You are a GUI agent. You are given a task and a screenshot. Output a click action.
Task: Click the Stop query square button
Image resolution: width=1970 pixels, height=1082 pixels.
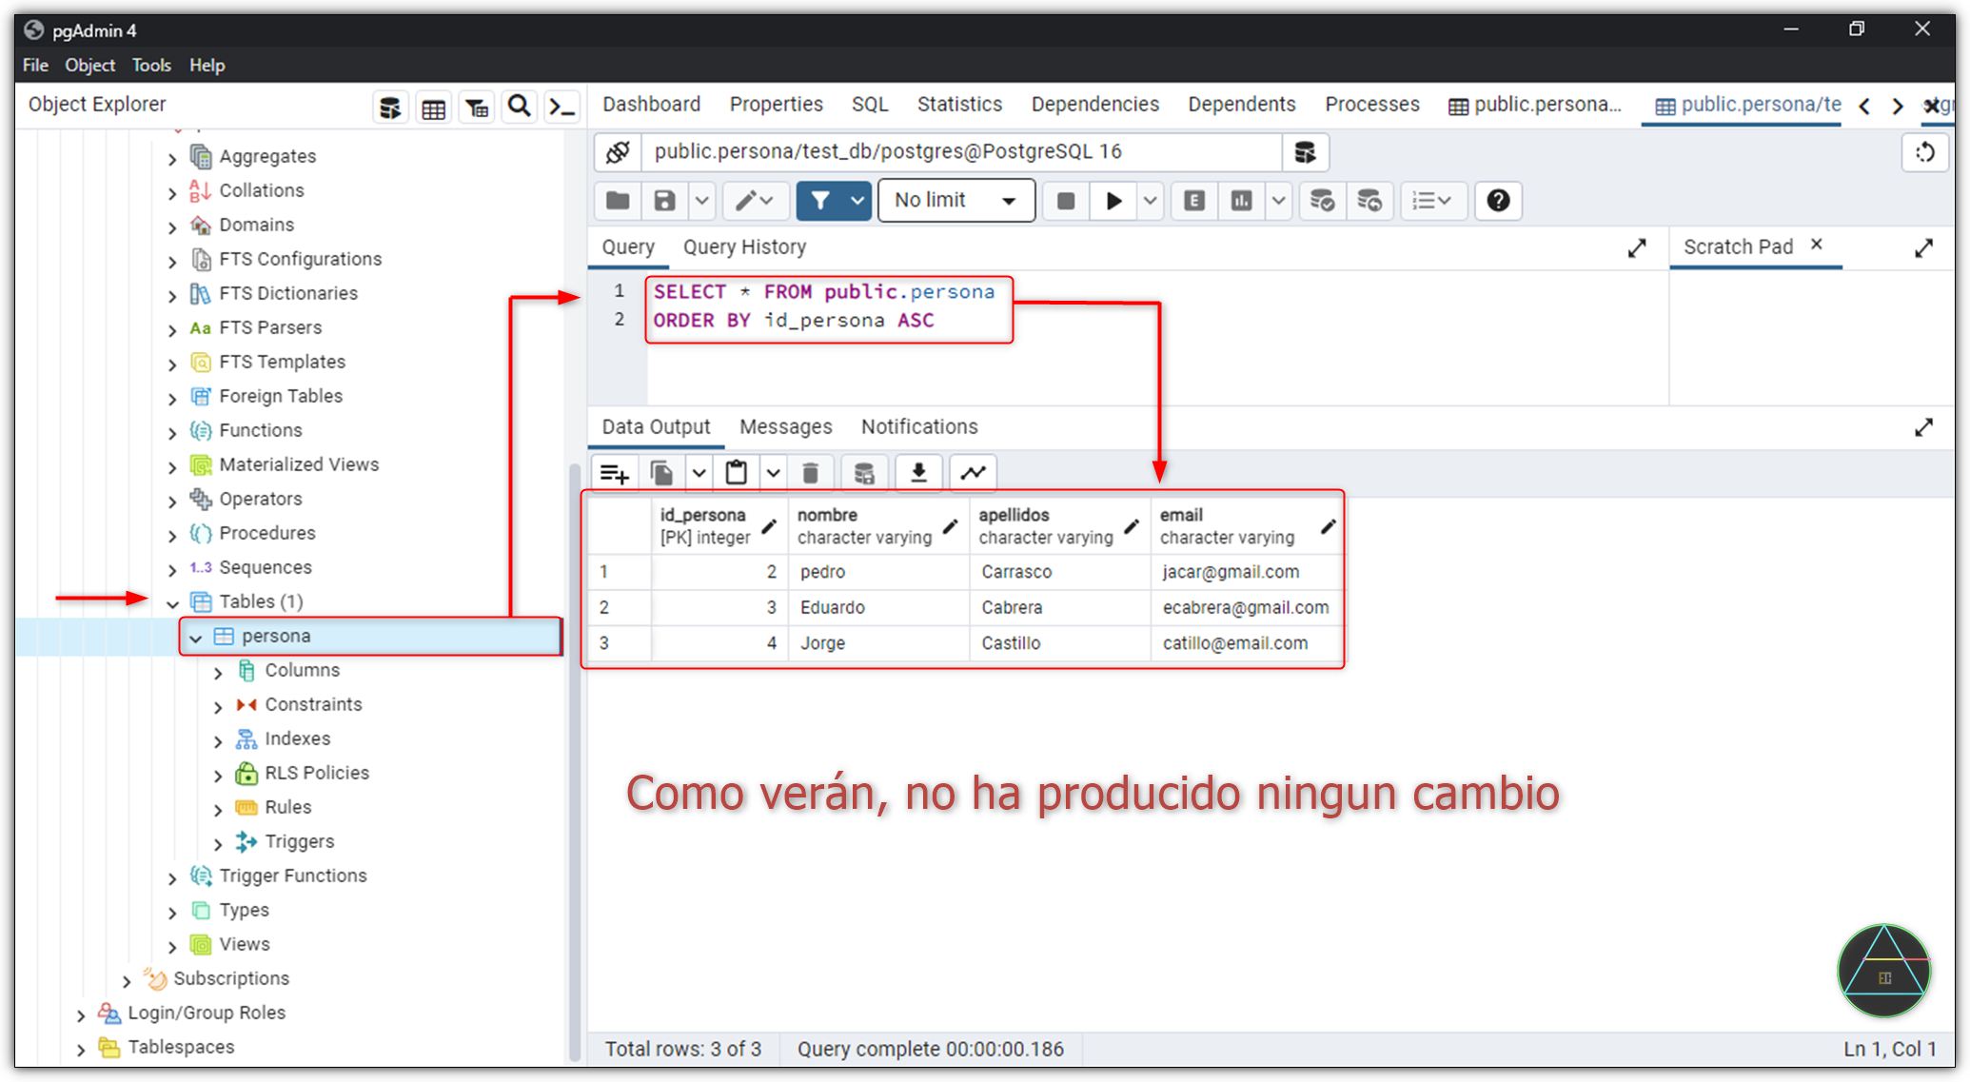(1066, 201)
